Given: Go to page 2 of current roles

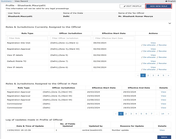Looking at the screenshot, I should click(148, 75).
